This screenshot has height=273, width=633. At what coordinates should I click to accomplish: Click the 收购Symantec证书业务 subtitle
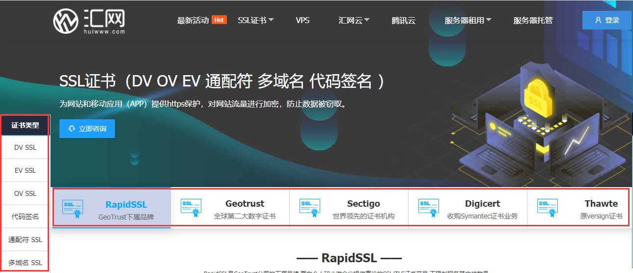[482, 216]
